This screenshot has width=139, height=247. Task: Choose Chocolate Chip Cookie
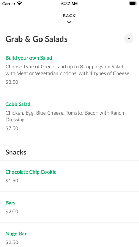[x=69, y=176]
